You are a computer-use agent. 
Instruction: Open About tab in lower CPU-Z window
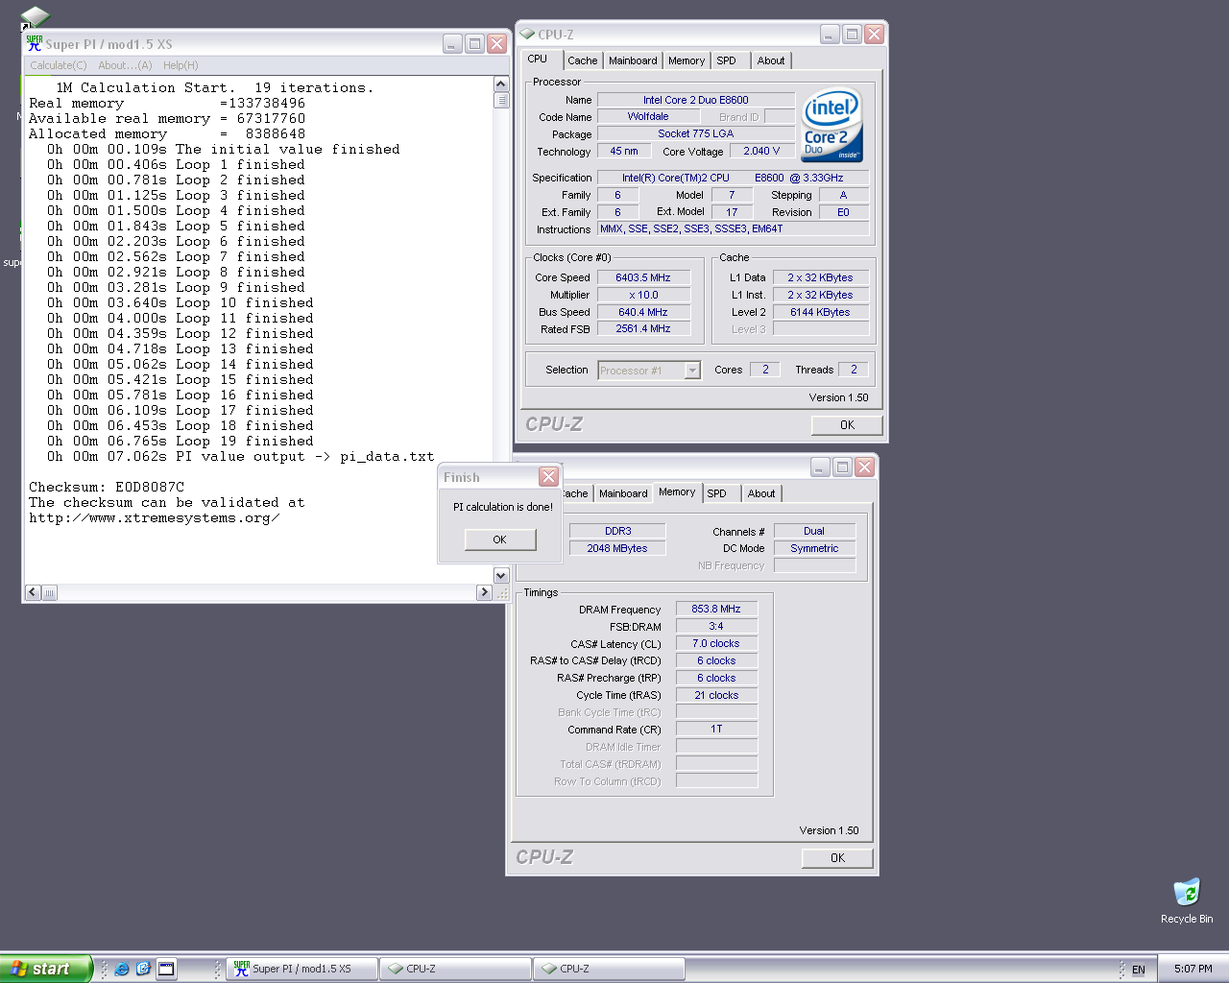click(761, 493)
